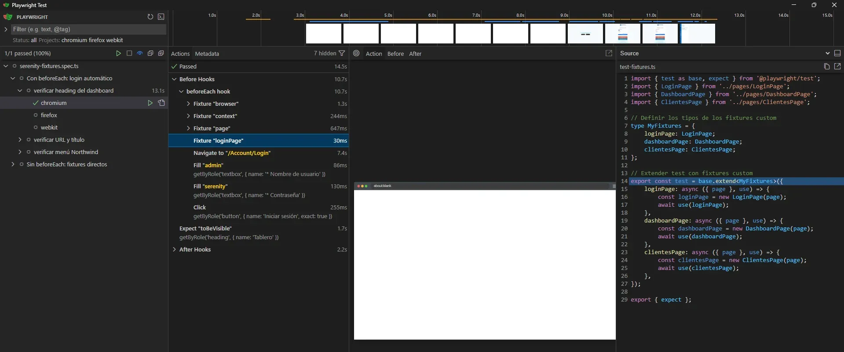Select the Action snapshot tab
The image size is (844, 352).
[374, 54]
